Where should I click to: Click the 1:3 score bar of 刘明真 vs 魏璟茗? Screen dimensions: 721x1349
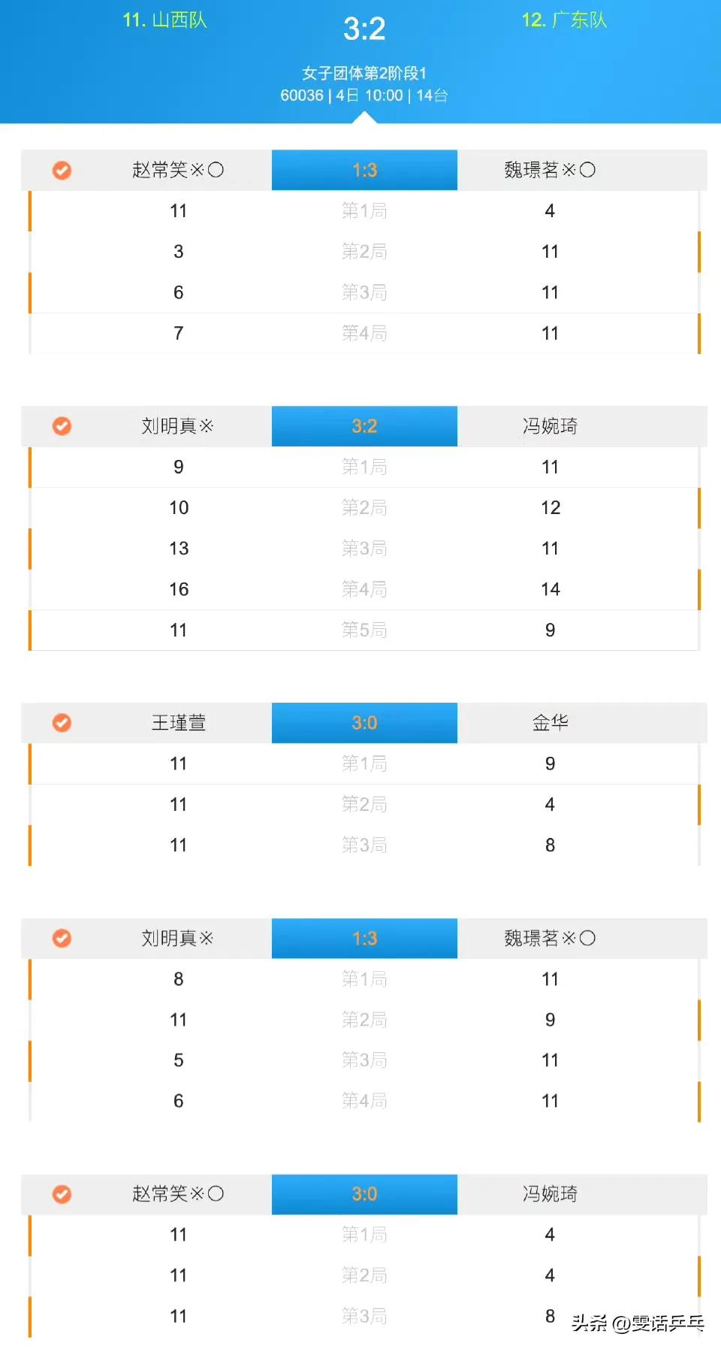(364, 938)
